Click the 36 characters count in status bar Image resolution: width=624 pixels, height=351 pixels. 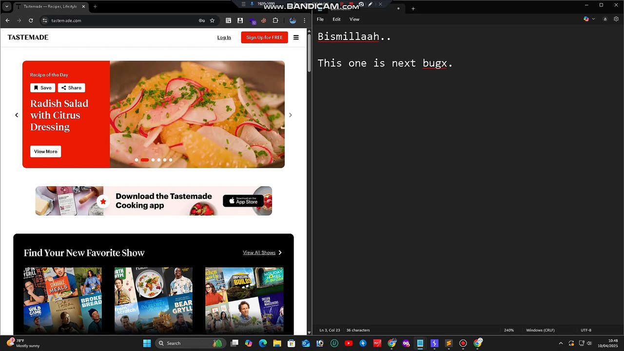point(358,330)
